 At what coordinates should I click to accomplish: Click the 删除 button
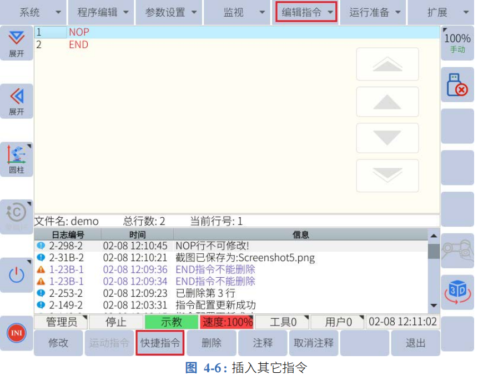pos(211,343)
